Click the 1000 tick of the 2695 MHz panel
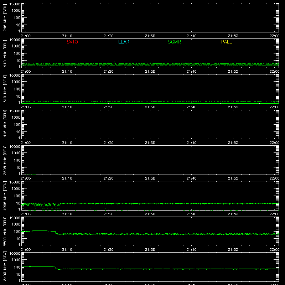Viewport: 285px width, 285px height. click(16, 153)
